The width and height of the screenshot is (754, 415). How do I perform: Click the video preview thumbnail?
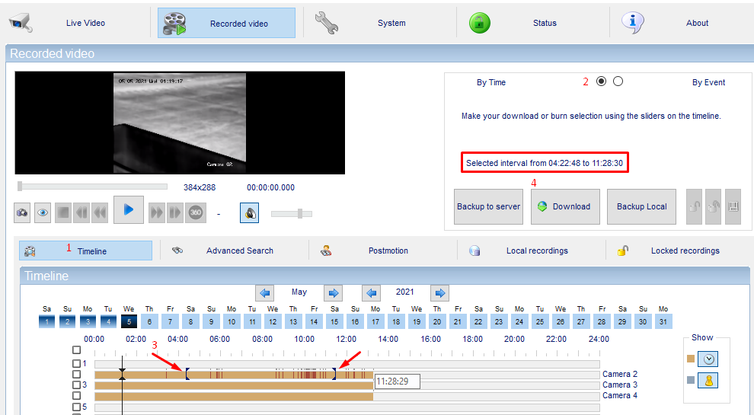coord(180,123)
